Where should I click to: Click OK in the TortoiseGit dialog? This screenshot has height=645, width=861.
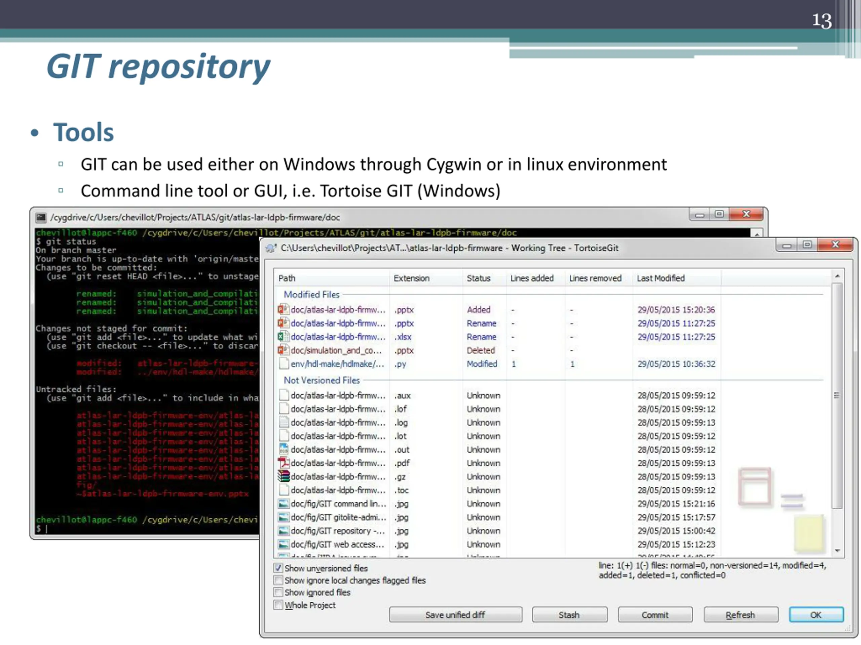(816, 615)
